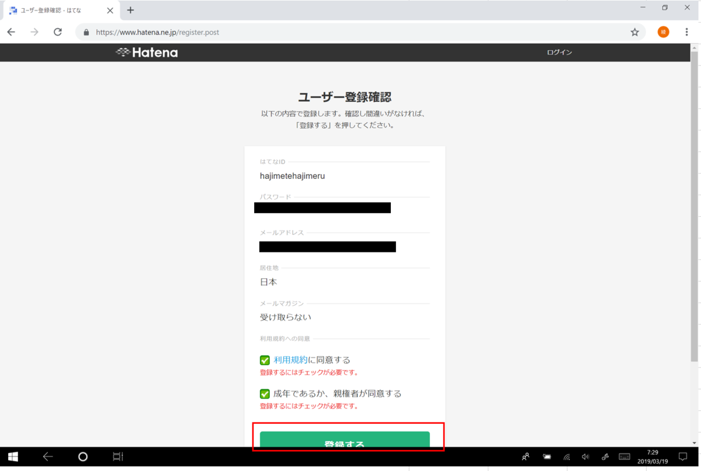Open Cortana circle on taskbar
Screen dimensions: 701x471
[83, 457]
